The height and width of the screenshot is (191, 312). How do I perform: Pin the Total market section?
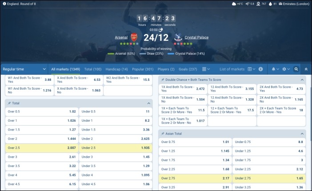click(9, 103)
